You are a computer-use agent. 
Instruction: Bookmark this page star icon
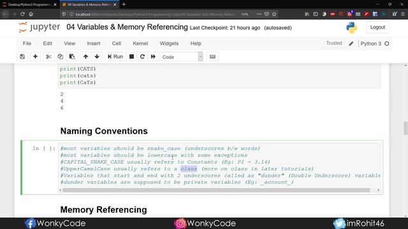click(274, 14)
